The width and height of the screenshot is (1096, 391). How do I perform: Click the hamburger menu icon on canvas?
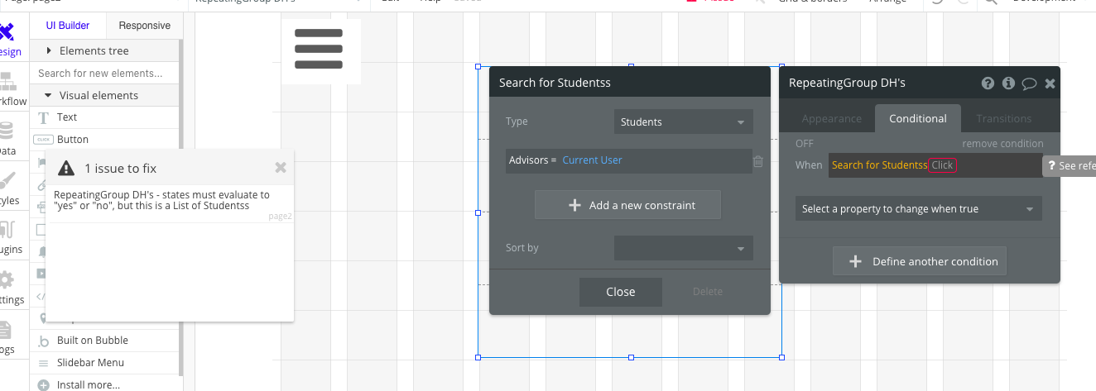319,49
